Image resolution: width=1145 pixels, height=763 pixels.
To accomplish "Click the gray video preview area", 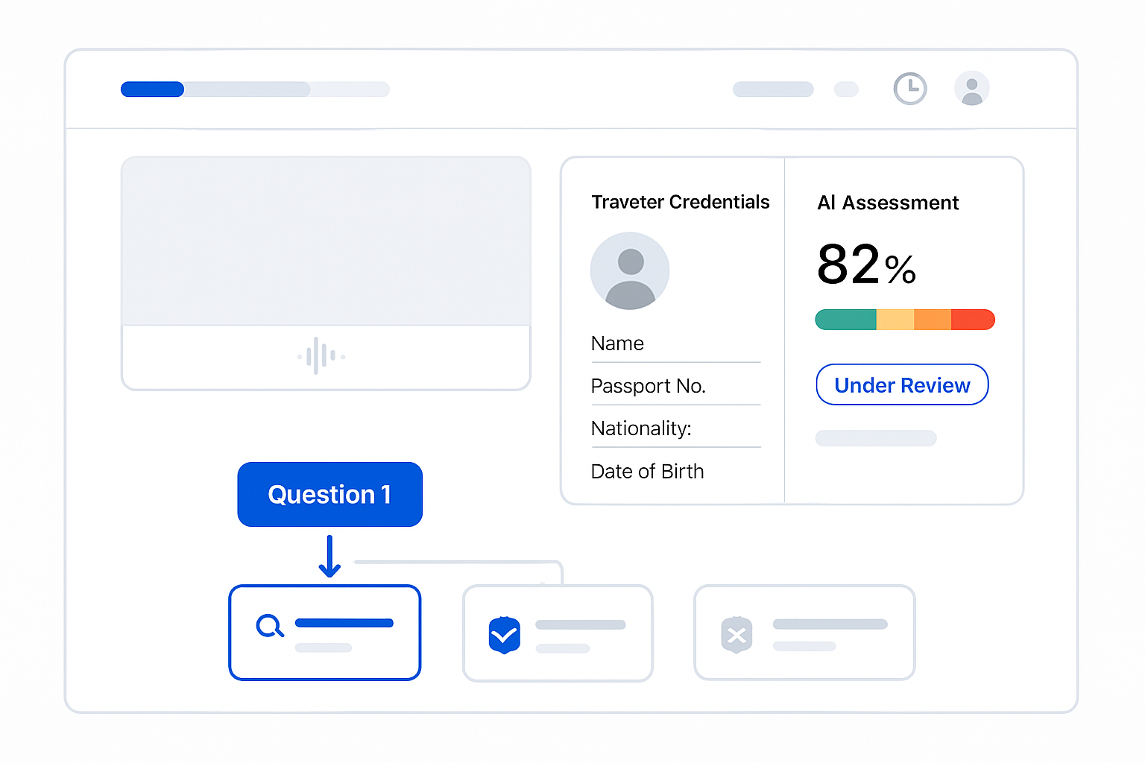I will coord(326,241).
